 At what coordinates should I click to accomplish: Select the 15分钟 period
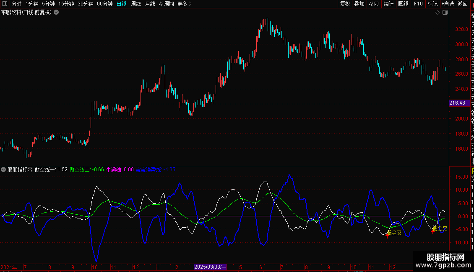pyautogui.click(x=66, y=4)
